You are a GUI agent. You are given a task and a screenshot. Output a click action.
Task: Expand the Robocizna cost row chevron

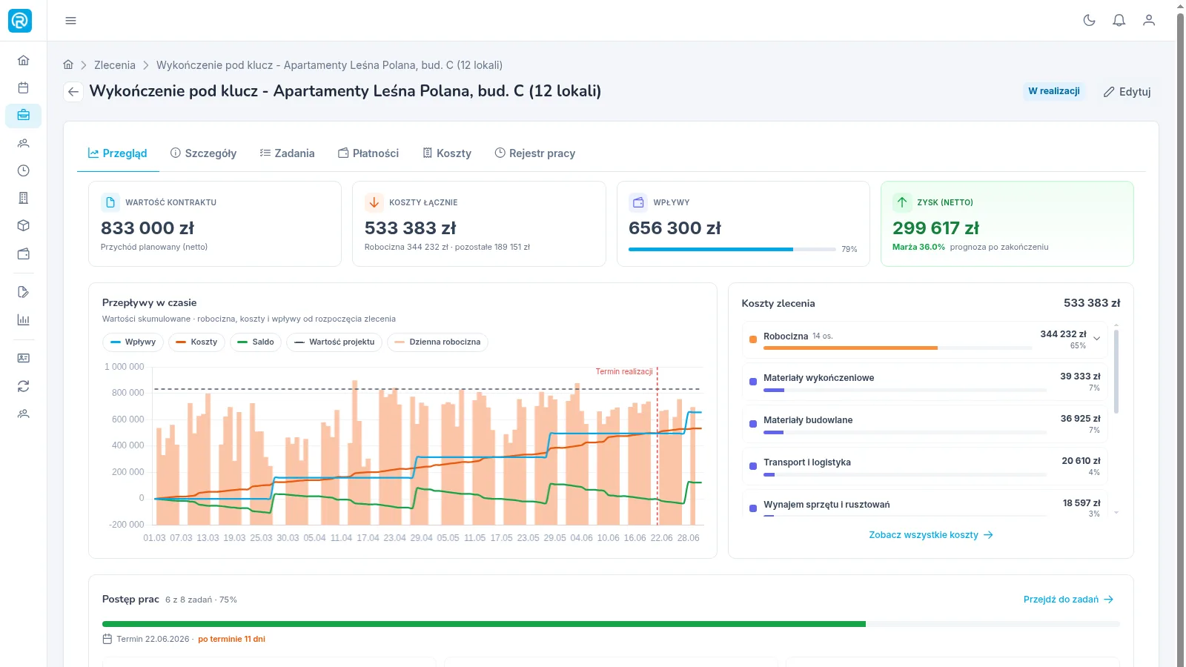point(1097,339)
